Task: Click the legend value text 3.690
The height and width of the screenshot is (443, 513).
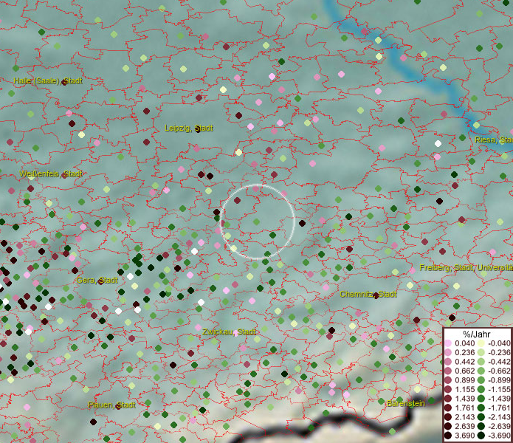Action: tap(464, 436)
